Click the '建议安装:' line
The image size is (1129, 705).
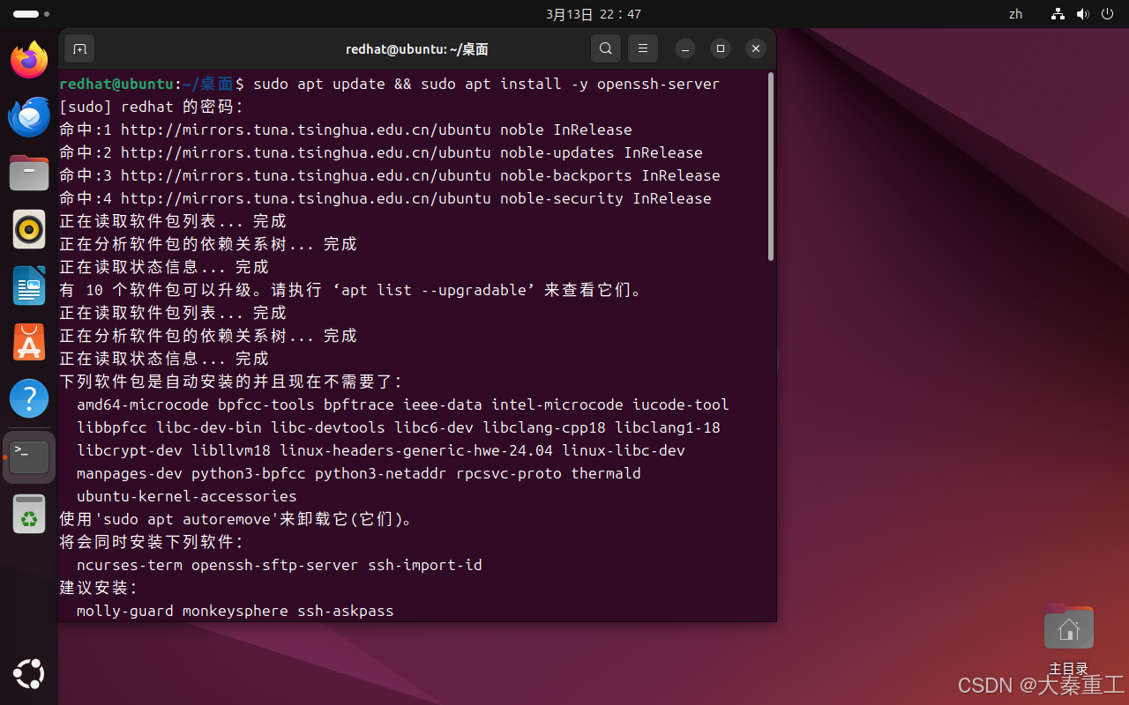pos(99,588)
